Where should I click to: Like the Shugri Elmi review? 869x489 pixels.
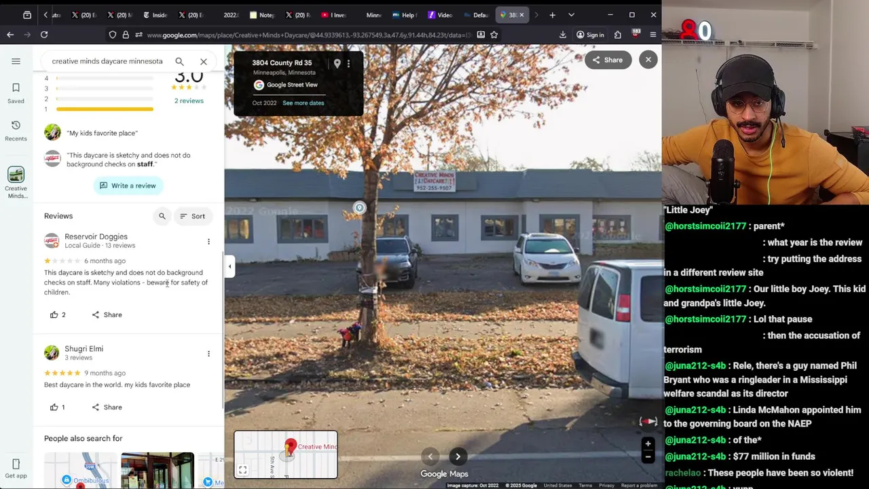point(58,407)
